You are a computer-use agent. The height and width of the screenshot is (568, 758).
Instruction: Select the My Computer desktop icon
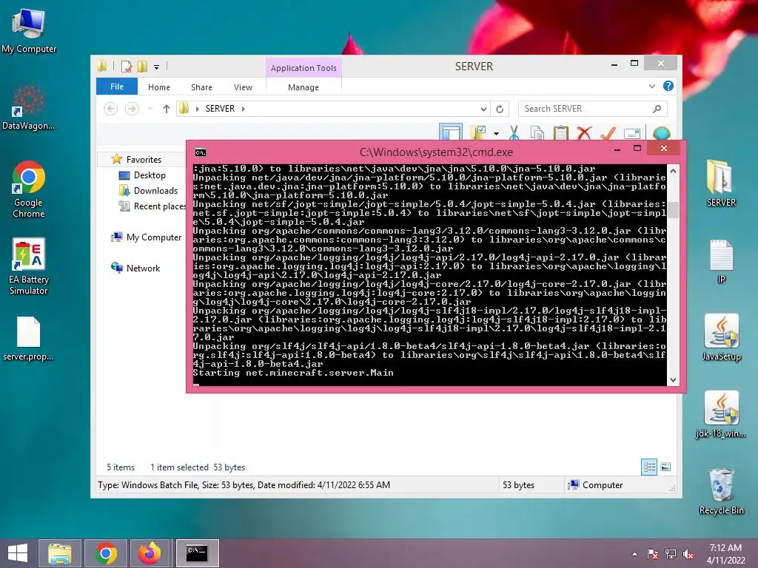pos(29,30)
